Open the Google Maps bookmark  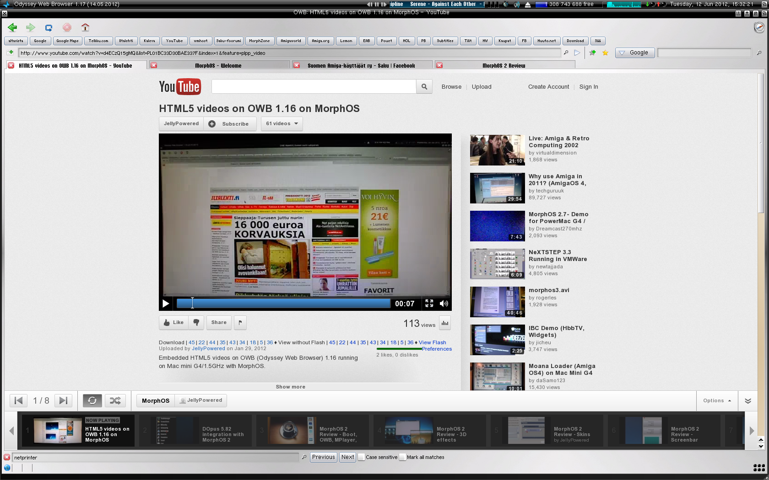click(67, 41)
